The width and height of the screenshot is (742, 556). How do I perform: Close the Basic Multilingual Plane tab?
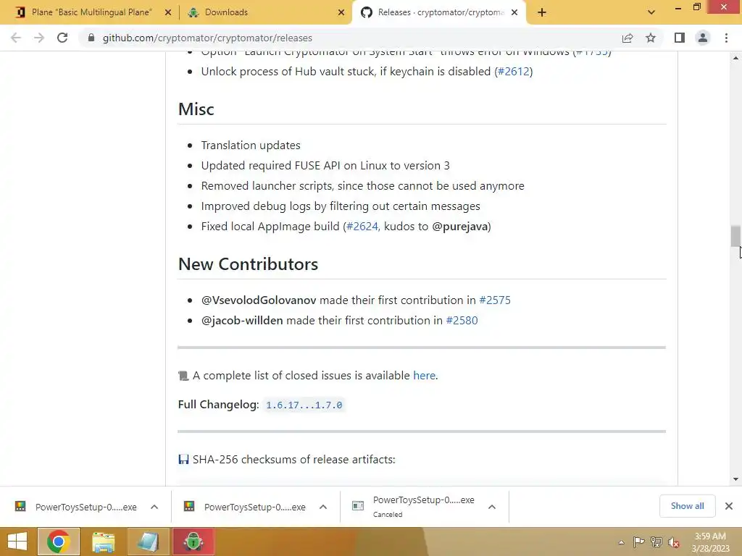pyautogui.click(x=167, y=12)
